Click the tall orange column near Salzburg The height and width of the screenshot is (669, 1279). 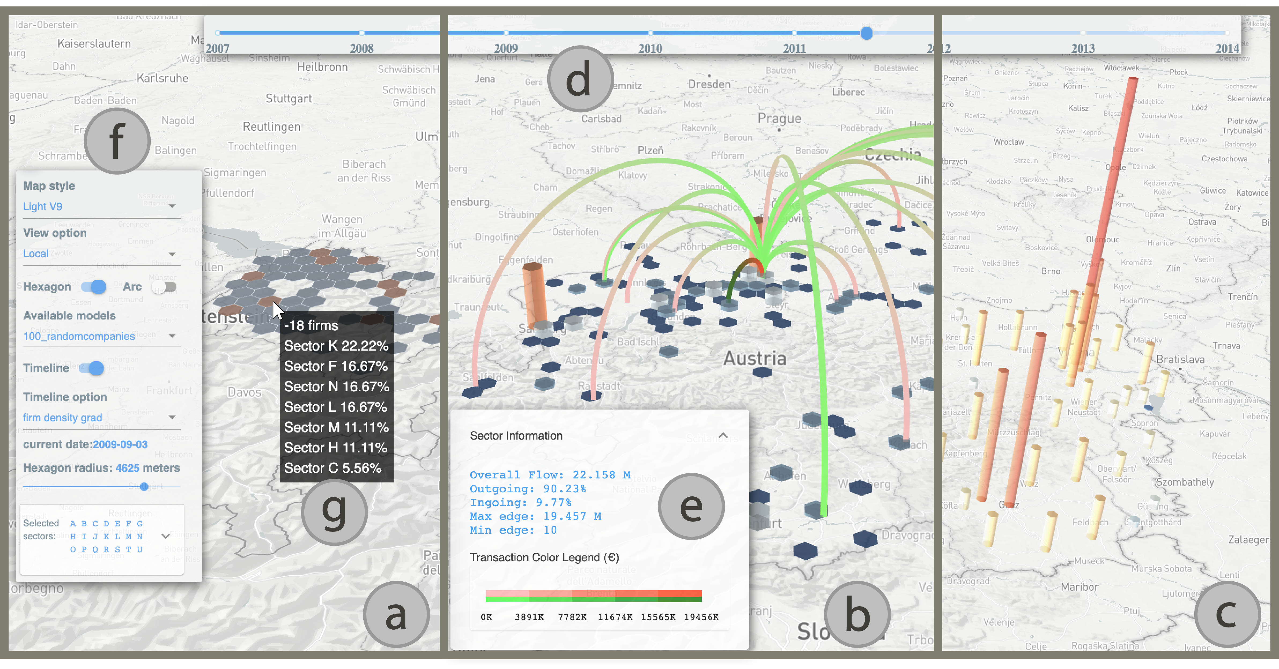(535, 293)
